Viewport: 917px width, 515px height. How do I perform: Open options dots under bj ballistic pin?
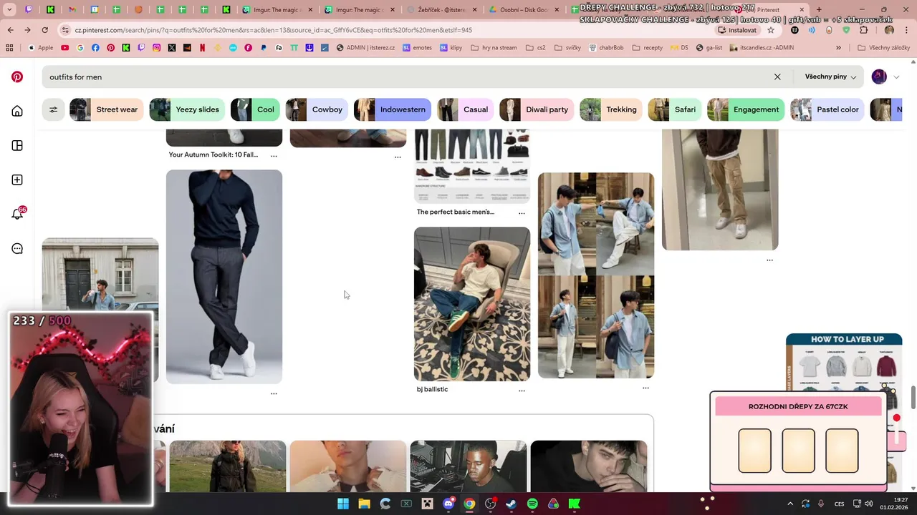click(x=522, y=391)
